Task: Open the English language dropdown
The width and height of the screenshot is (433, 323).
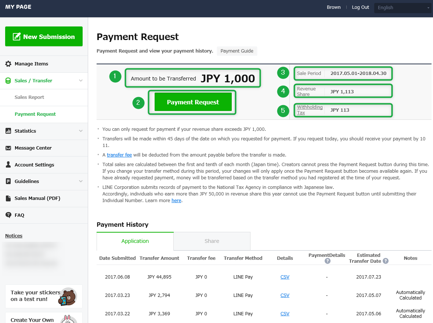Action: (x=402, y=8)
